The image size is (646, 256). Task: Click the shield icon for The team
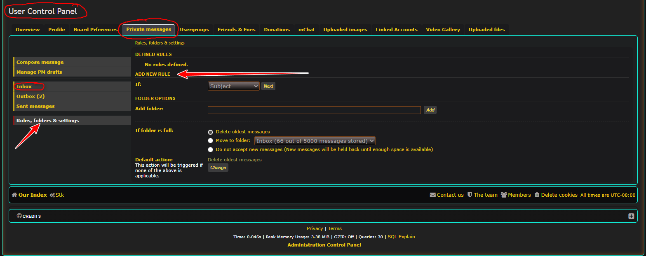[x=470, y=195]
